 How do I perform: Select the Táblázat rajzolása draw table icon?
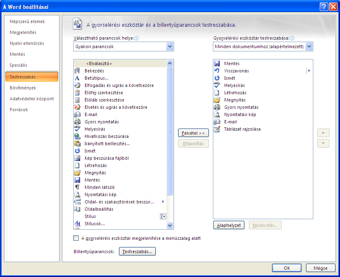[x=217, y=129]
